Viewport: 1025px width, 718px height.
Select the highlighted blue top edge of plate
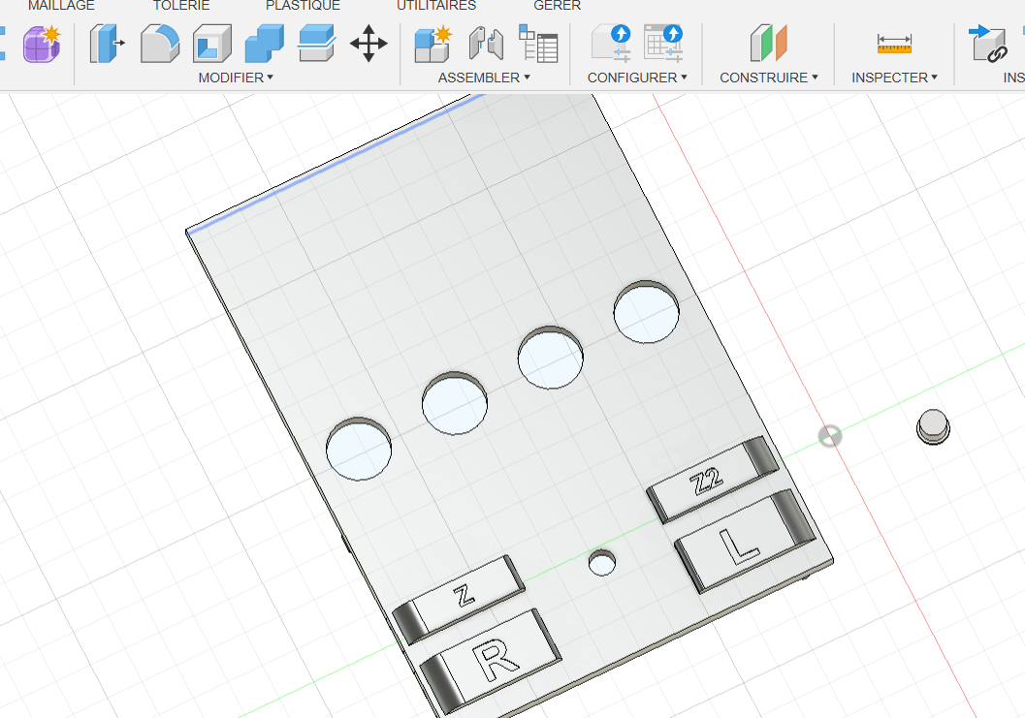pos(336,162)
